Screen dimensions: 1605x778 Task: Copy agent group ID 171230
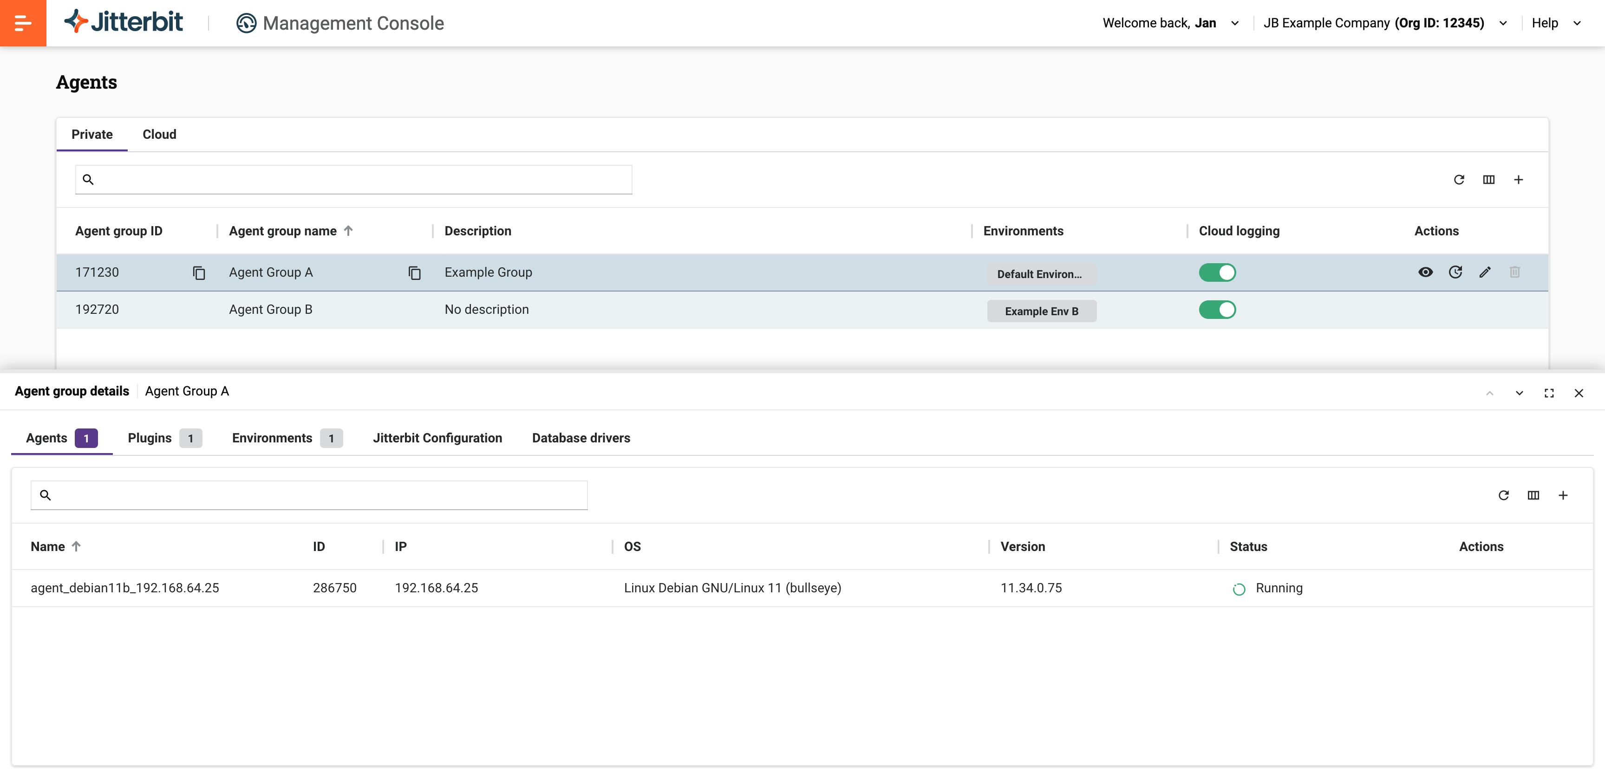click(199, 273)
